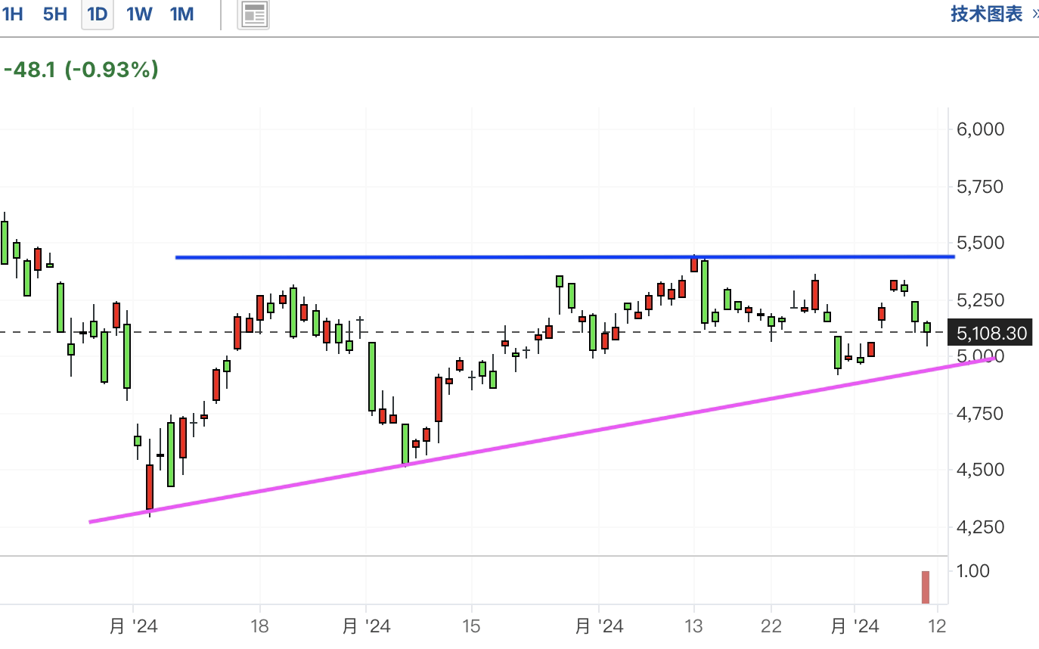
Task: Open the chart layout icon
Action: click(254, 14)
